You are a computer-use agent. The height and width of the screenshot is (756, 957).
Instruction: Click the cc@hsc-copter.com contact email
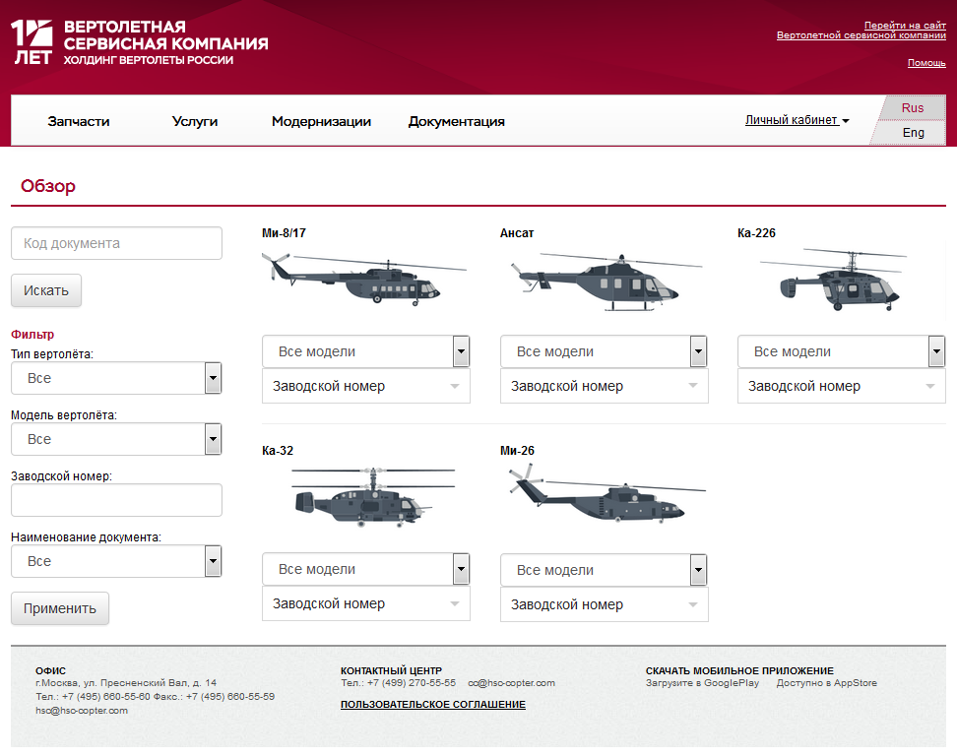click(511, 683)
